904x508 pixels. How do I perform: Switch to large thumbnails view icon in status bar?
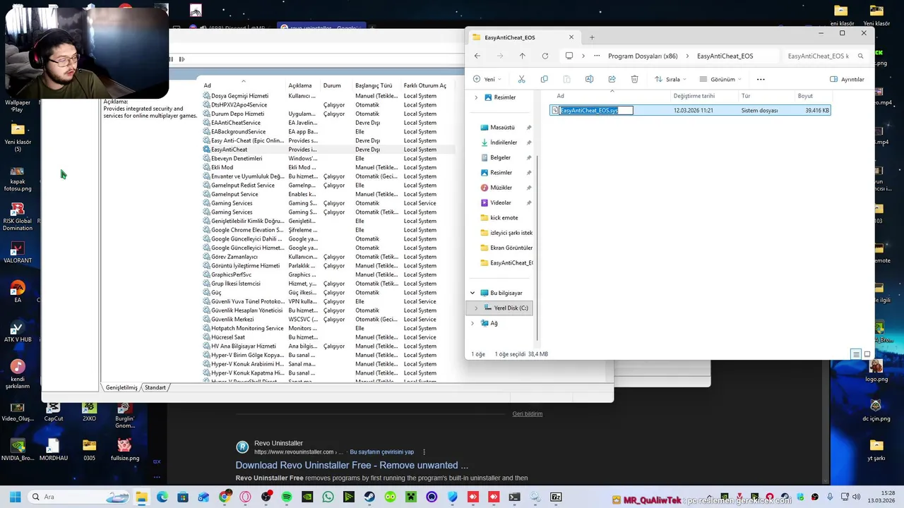point(867,354)
